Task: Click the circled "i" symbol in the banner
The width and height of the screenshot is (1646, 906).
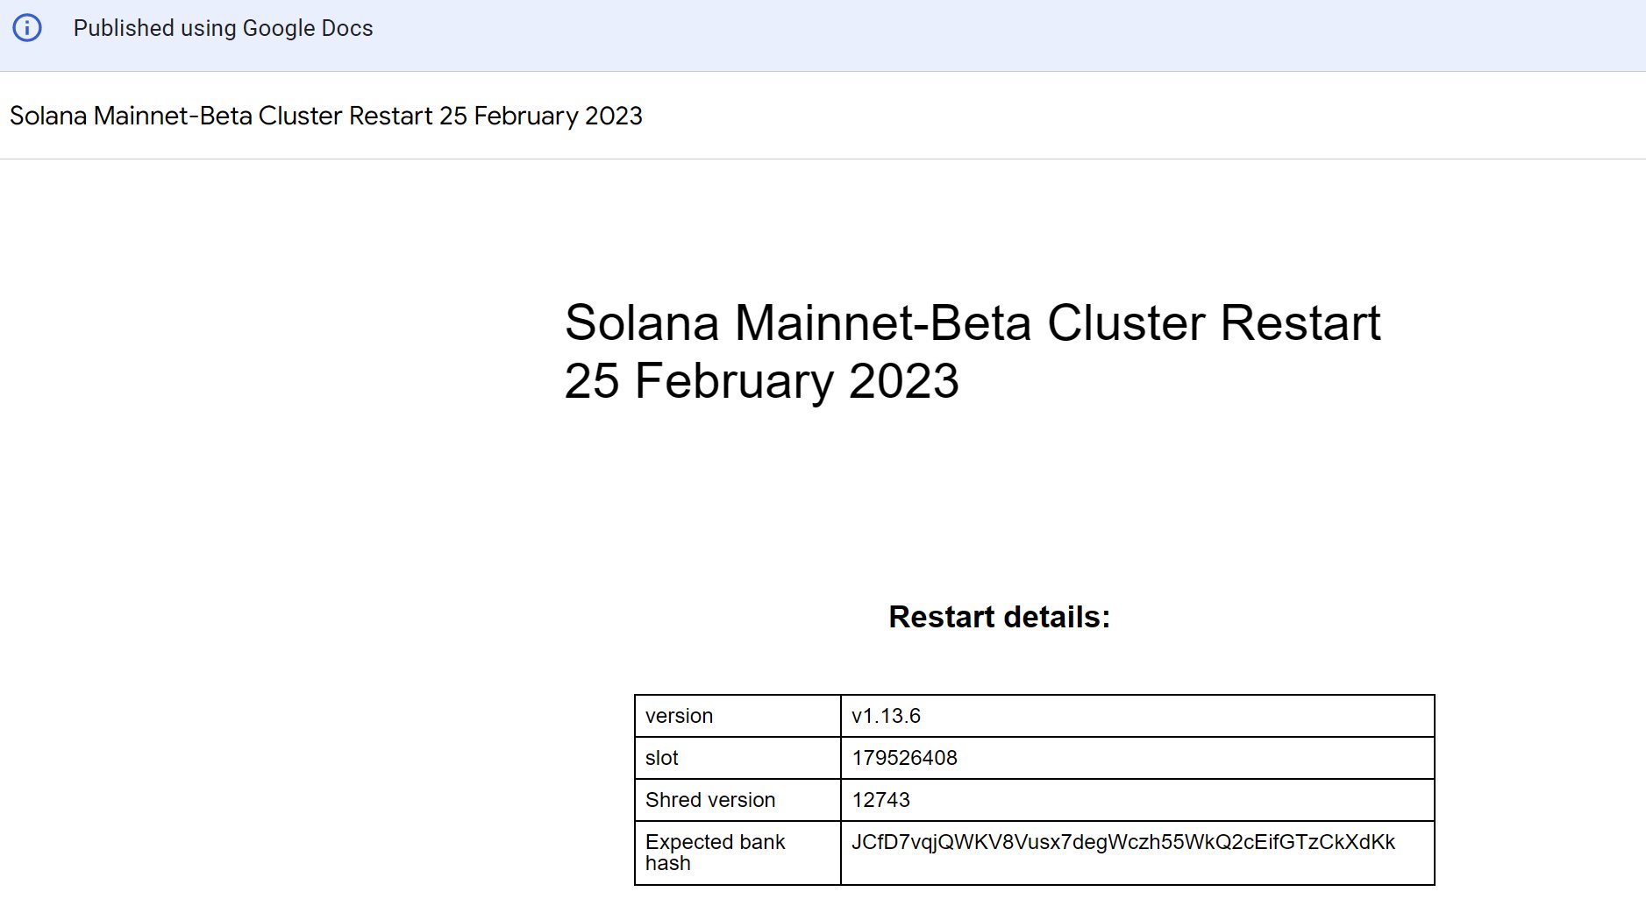Action: point(29,27)
